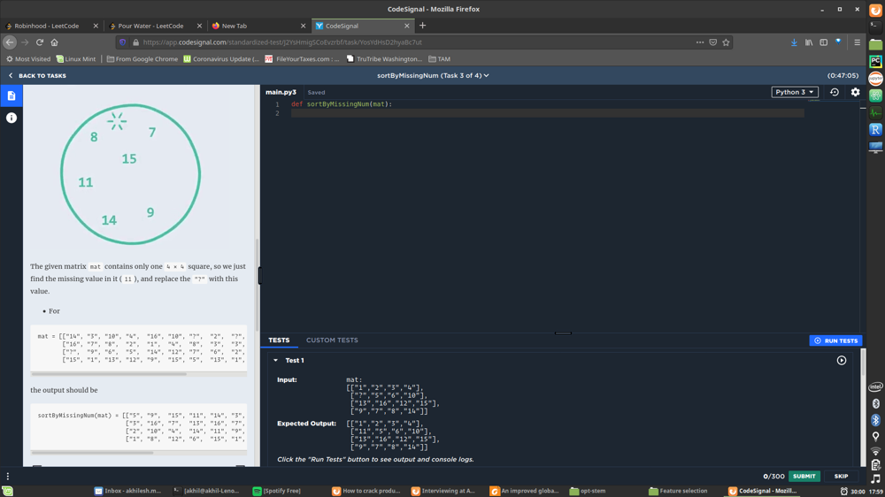Screen dimensions: 885x497
Task: Select the CUSTOM TESTS tab
Action: pyautogui.click(x=332, y=340)
